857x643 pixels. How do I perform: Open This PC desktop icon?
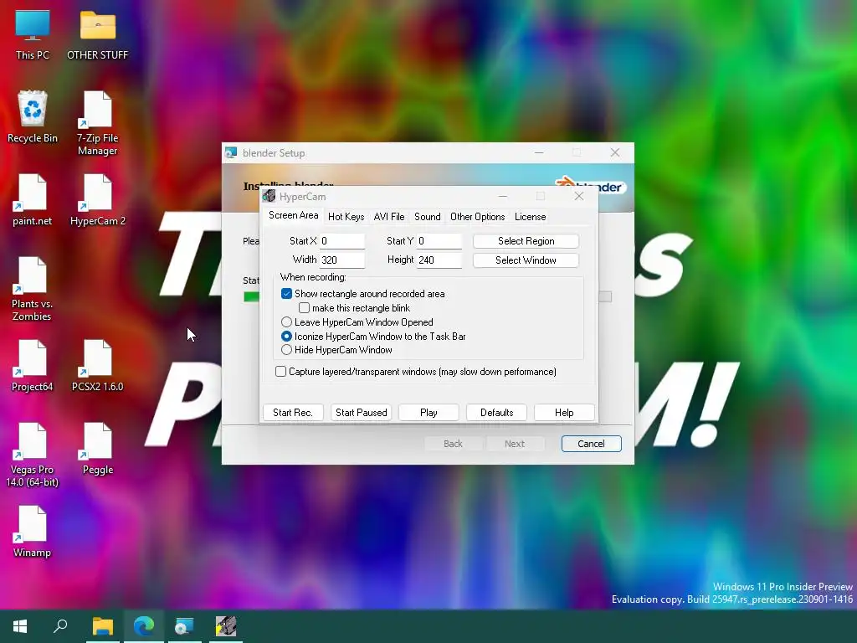point(33,35)
